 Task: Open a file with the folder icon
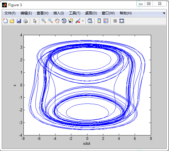[12, 21]
